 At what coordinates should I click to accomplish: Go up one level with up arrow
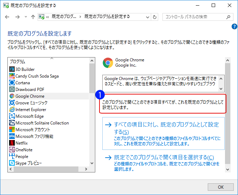pyautogui.click(x=33, y=17)
